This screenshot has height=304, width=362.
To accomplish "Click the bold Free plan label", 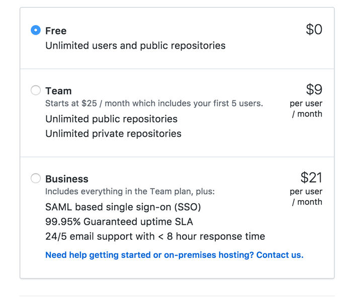I will point(56,31).
